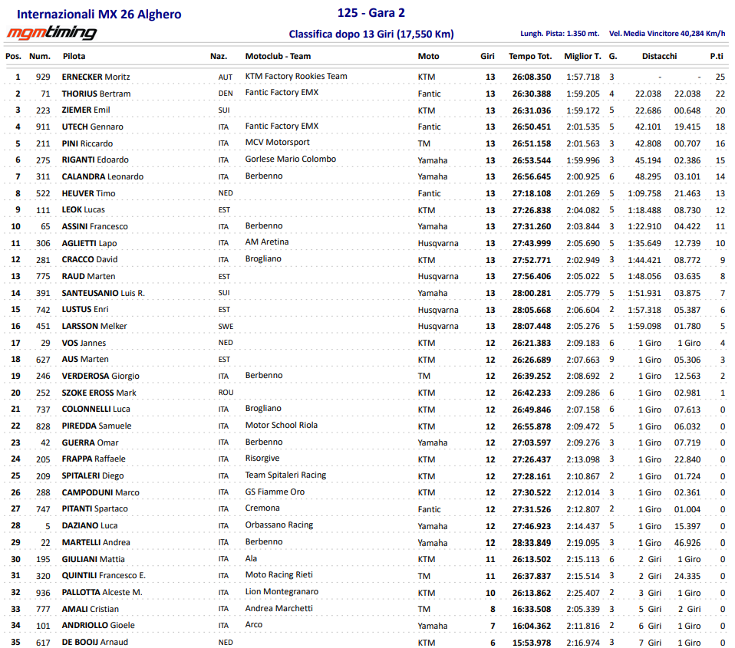Click the Team Spitaleri Racing entry

pos(285,475)
